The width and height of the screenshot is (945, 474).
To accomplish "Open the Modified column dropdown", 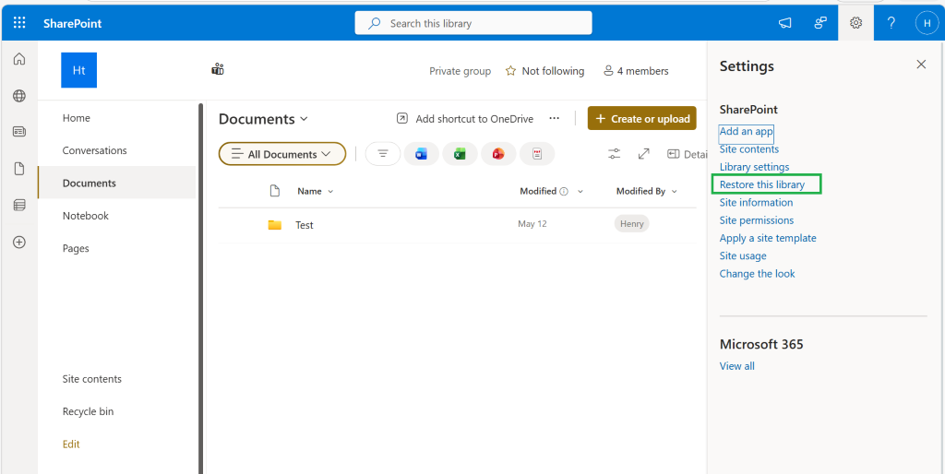I will (x=581, y=192).
